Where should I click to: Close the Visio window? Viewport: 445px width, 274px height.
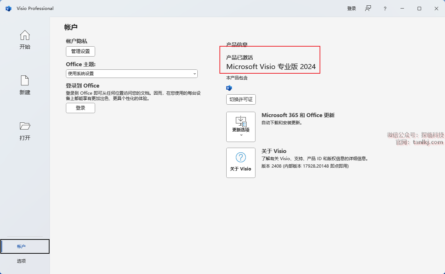click(x=436, y=9)
